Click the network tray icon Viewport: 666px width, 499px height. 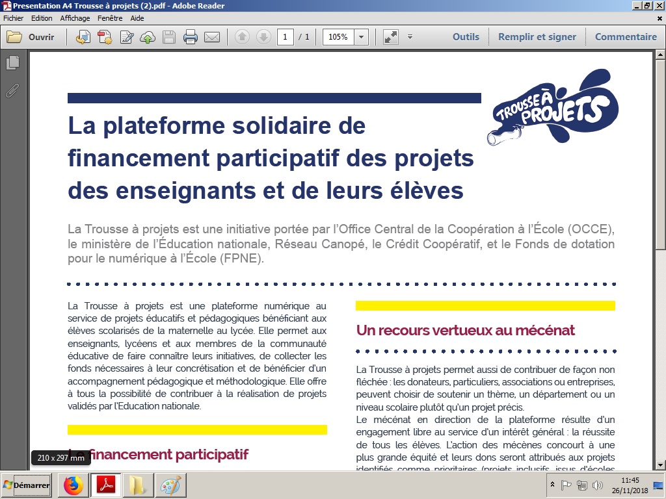[x=582, y=485]
